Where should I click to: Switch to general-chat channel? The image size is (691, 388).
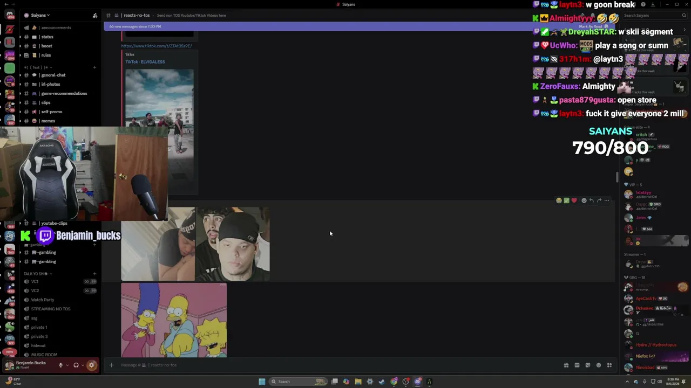[x=59, y=75]
